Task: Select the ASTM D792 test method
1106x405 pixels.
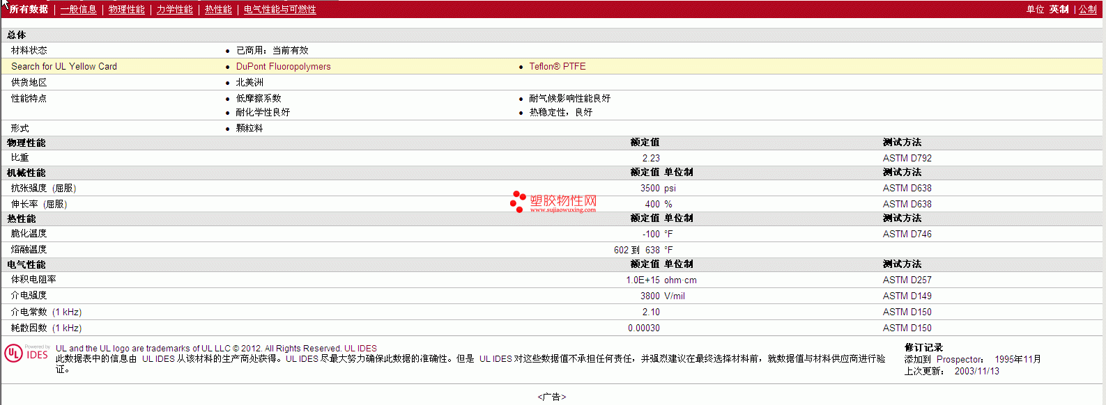Action: 907,158
